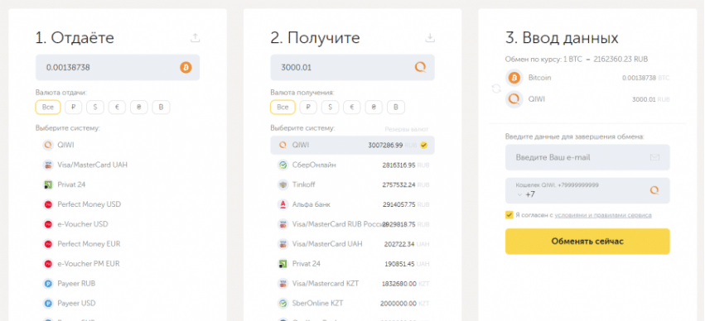
Task: Click the Tinkoff icon in the Получите list
Action: [282, 184]
